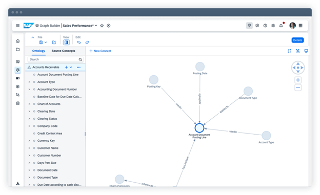Expand the Clearing Date tree item
This screenshot has height=195, width=320.
pos(29,111)
